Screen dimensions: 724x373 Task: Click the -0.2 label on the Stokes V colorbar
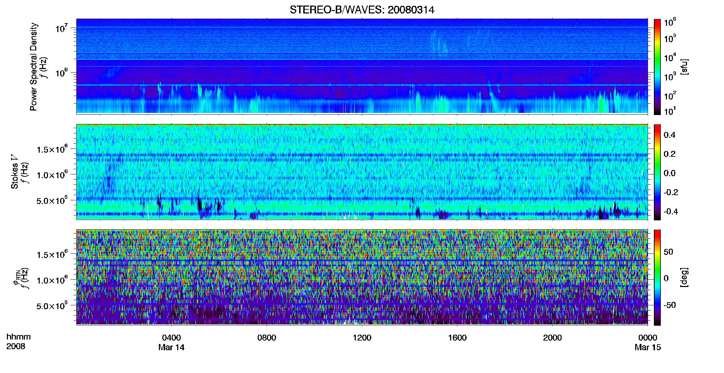(x=671, y=192)
